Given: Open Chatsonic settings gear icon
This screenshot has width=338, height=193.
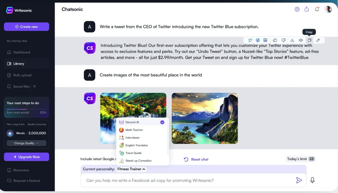Looking at the screenshot, I should coord(297,9).
